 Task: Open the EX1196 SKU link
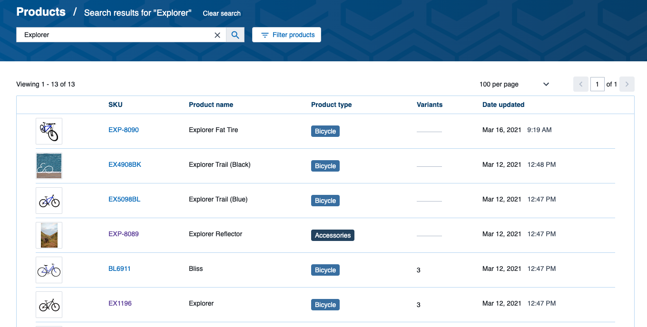click(120, 303)
